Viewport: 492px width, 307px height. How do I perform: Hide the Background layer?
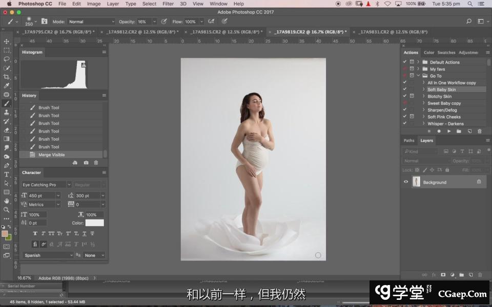[x=406, y=182]
